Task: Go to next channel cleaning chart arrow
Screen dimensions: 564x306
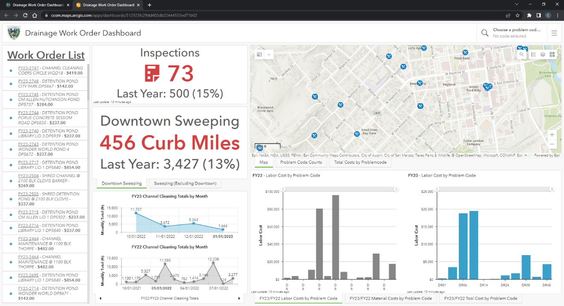Action: pyautogui.click(x=239, y=298)
